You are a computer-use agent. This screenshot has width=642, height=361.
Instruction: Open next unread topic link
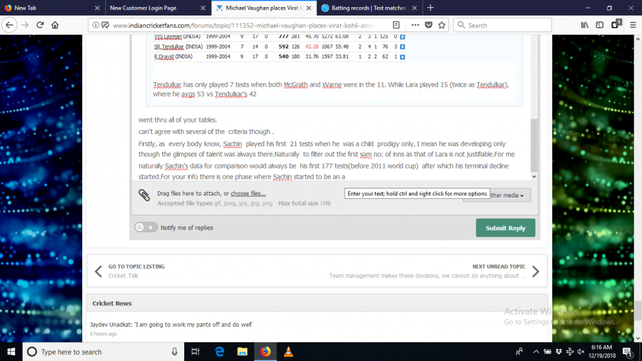(434, 271)
